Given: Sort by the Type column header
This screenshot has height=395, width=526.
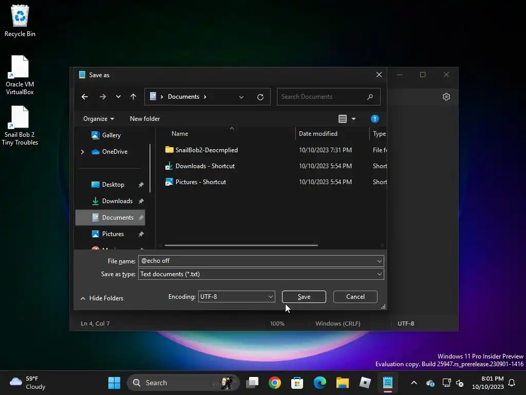Looking at the screenshot, I should [x=379, y=134].
